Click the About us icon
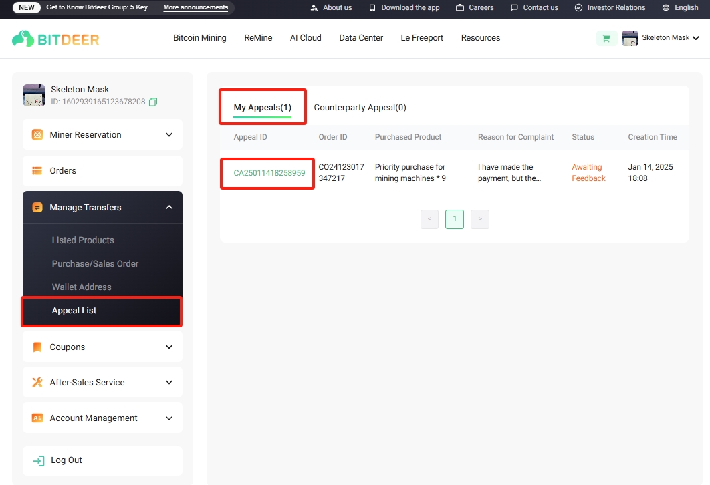The width and height of the screenshot is (710, 485). pos(314,8)
